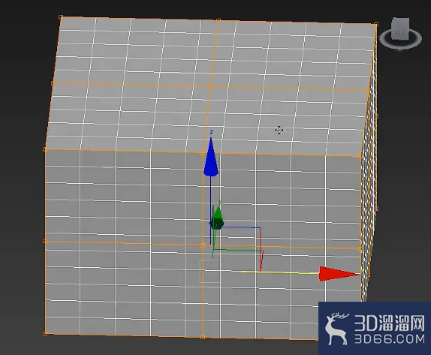Select the bottom-left FFD lattice control point
The image size is (431, 355).
point(45,333)
